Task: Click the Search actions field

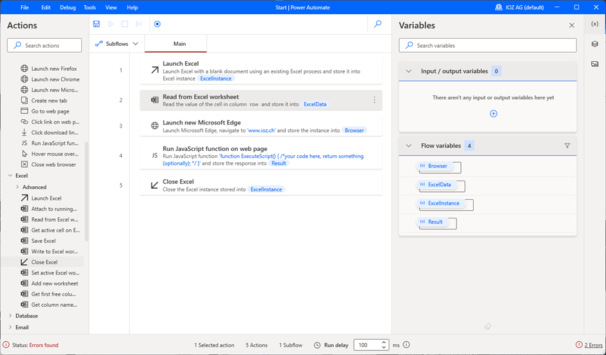Action: (x=44, y=45)
